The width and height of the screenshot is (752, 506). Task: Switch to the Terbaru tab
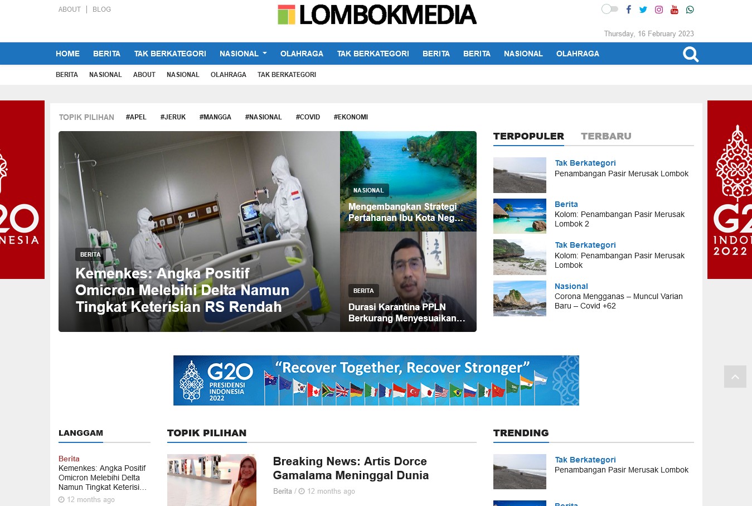[606, 136]
